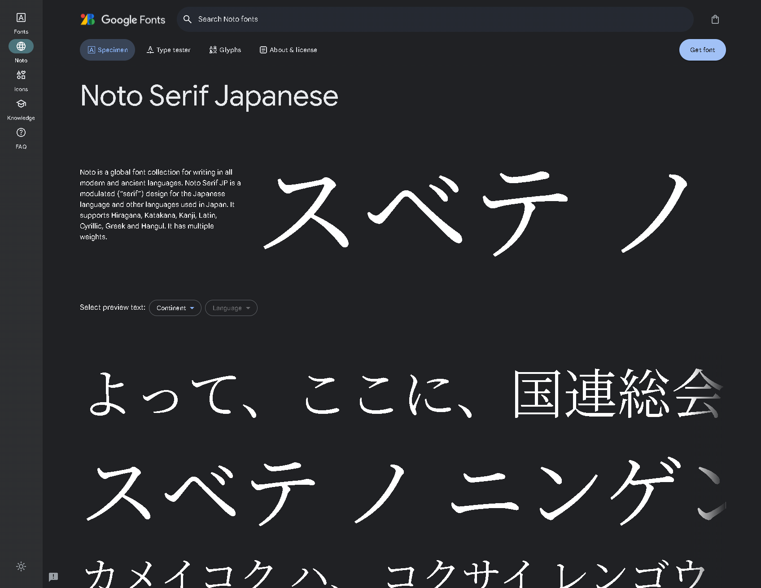Open the Knowledge section in sidebar

pyautogui.click(x=21, y=110)
